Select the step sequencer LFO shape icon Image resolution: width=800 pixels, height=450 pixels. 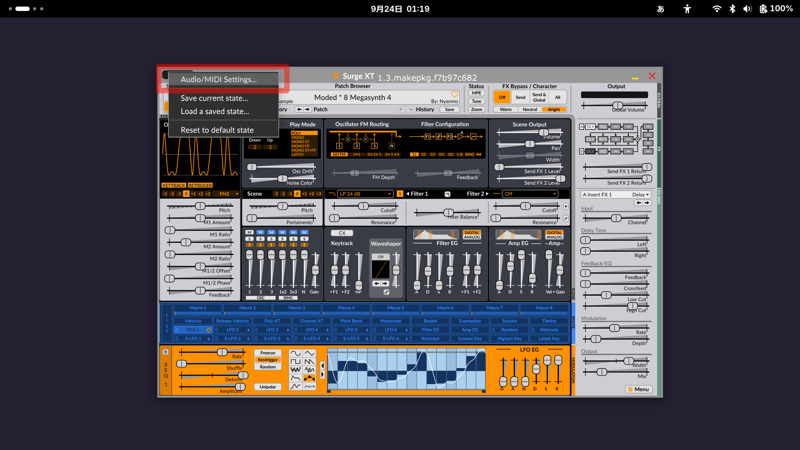point(309,378)
